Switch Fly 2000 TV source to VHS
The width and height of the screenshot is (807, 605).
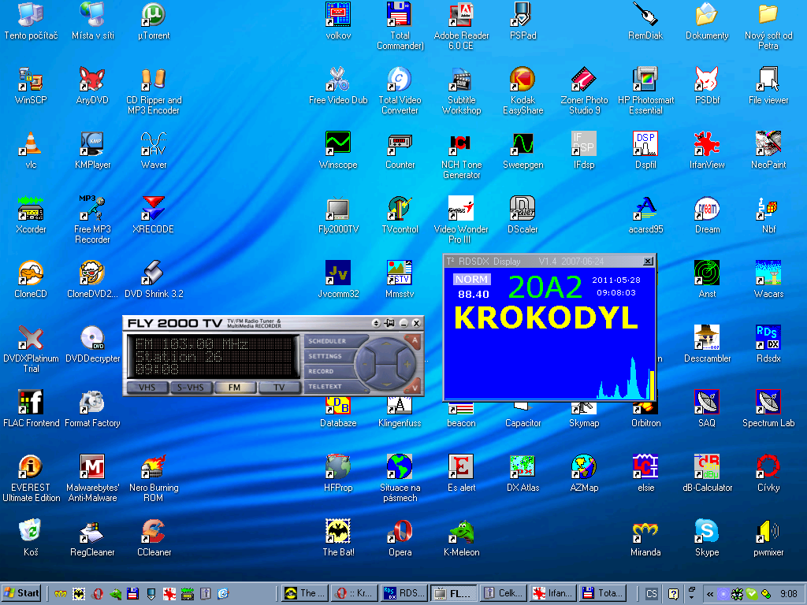(x=147, y=388)
